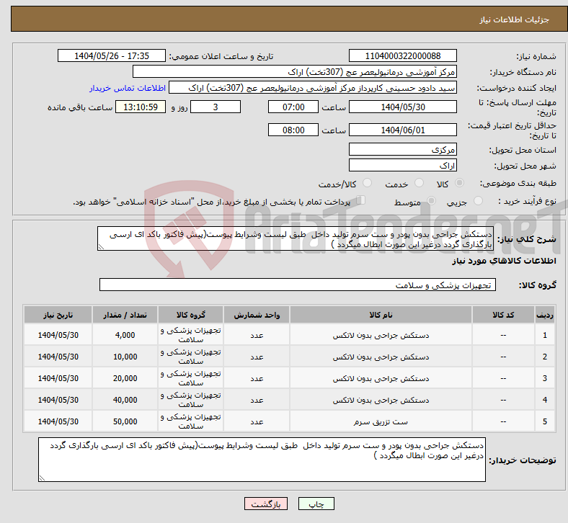Click the quantity cell 4,000
The height and width of the screenshot is (523, 568).
[x=125, y=335]
